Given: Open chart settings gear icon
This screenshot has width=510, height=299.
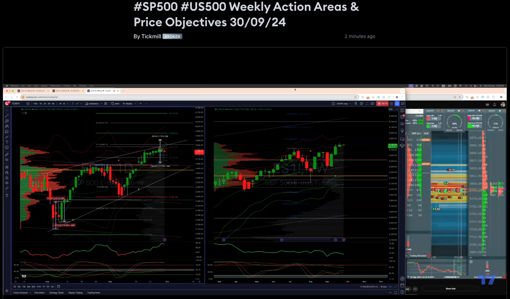Looking at the screenshot, I should [x=361, y=104].
